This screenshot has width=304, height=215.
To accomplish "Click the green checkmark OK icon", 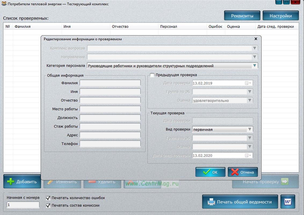I will 207,172.
